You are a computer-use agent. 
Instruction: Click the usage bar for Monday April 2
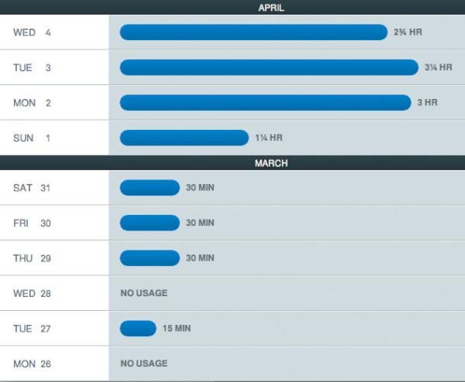(265, 103)
